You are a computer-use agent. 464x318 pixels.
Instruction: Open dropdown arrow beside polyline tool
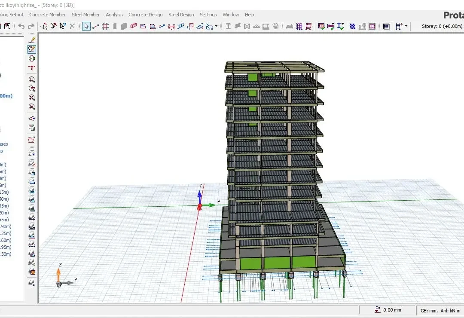pos(216,26)
